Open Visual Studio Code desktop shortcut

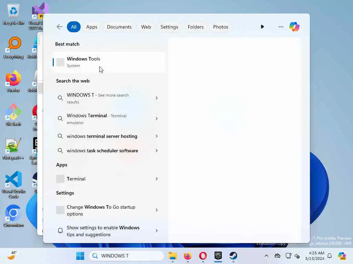(13, 185)
